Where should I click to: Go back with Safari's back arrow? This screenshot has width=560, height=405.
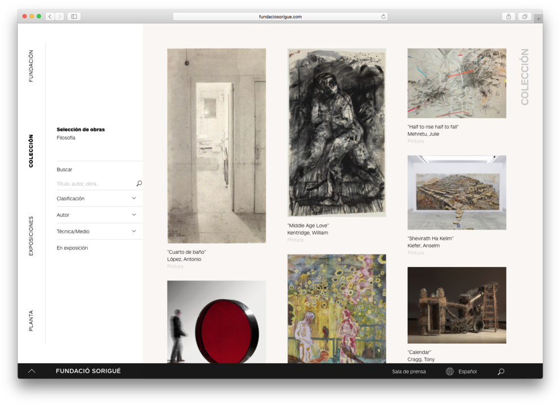point(50,16)
